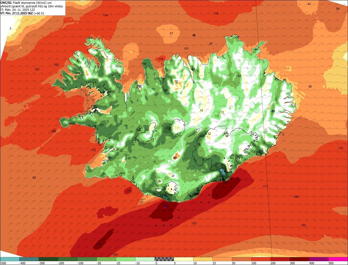
Task: Click the map value '-44' on the northeast peninsula
Action: pos(256,50)
